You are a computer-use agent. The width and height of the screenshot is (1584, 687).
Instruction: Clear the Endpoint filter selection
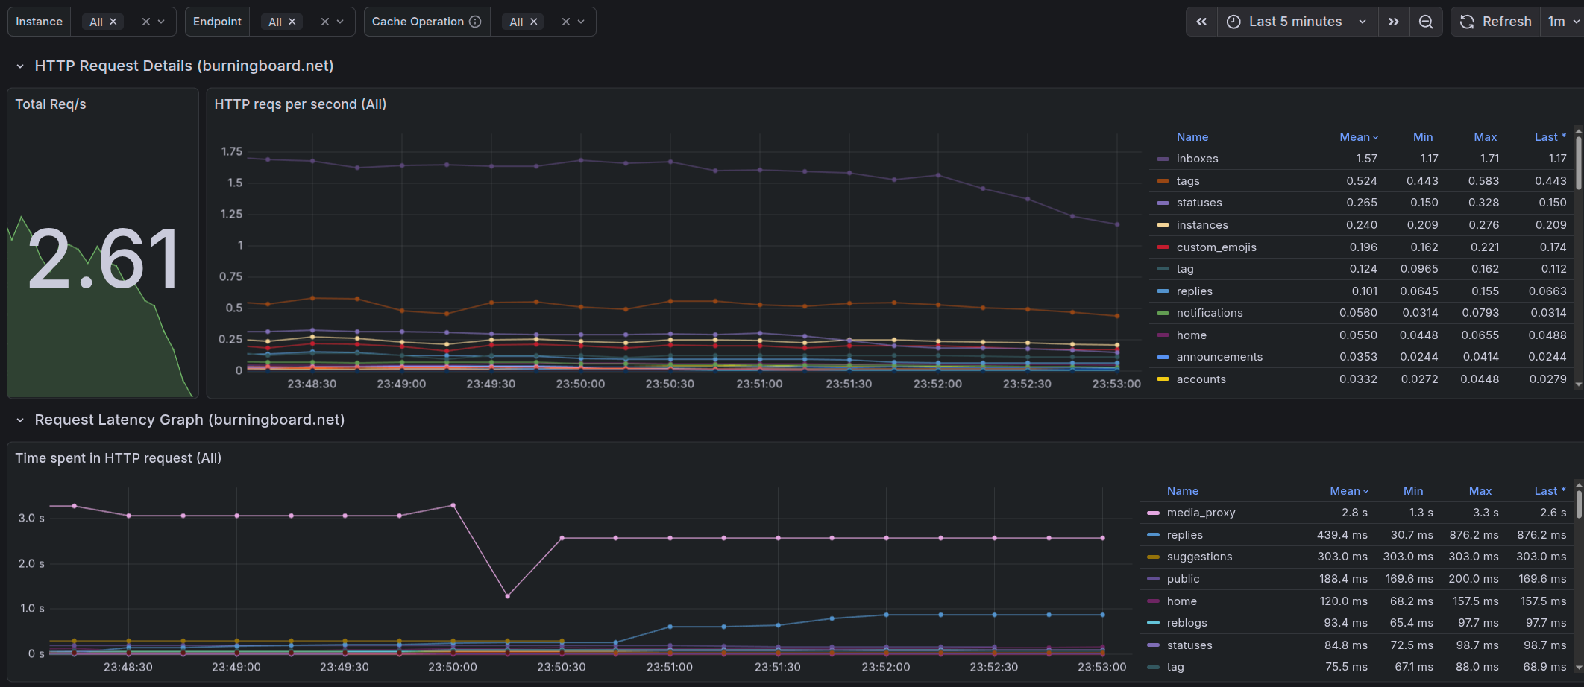324,22
